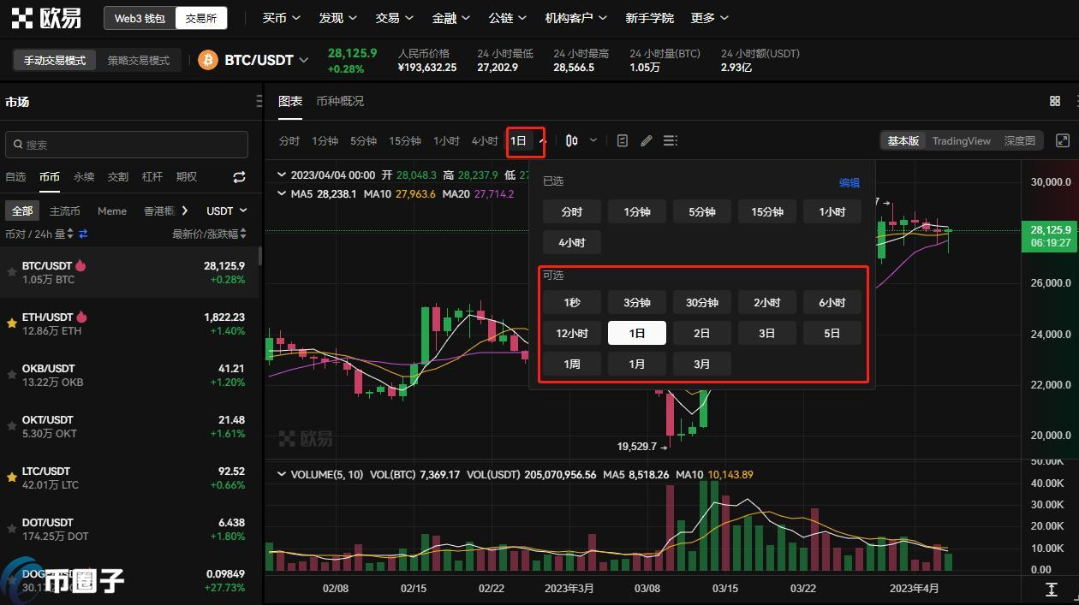Click the refresh arrows icon next to 期权
Viewport: 1079px width, 605px height.
[239, 177]
